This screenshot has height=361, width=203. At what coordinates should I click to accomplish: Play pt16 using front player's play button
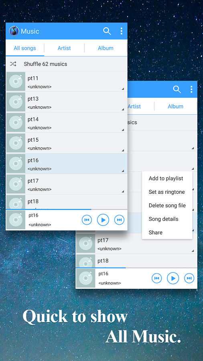(x=103, y=220)
